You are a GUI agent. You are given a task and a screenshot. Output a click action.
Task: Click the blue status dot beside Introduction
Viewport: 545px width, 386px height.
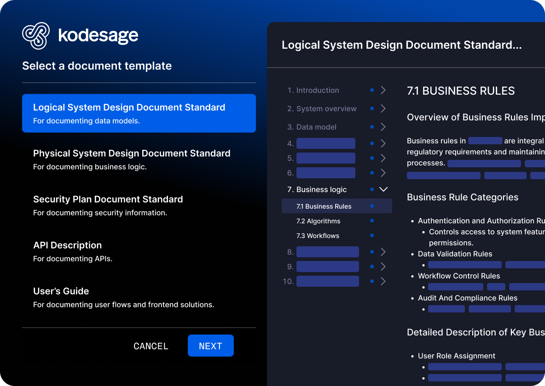372,91
